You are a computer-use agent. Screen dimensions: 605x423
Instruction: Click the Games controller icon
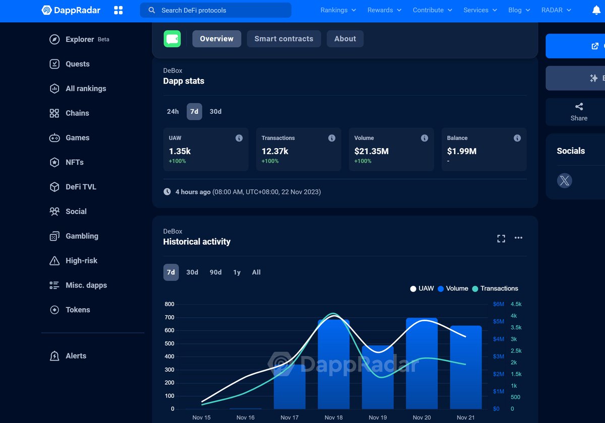54,137
